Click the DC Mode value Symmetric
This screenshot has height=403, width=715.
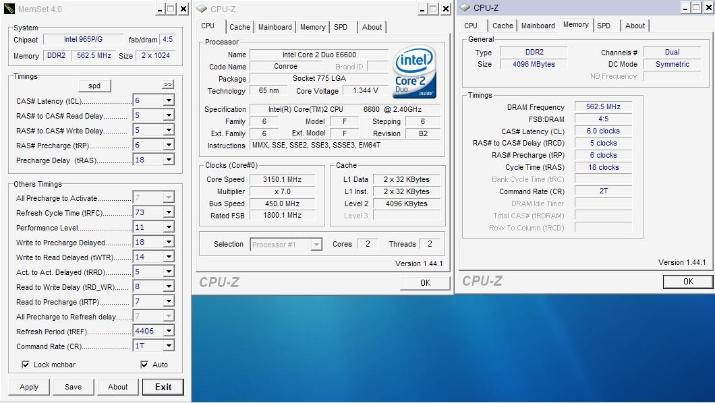click(x=672, y=64)
